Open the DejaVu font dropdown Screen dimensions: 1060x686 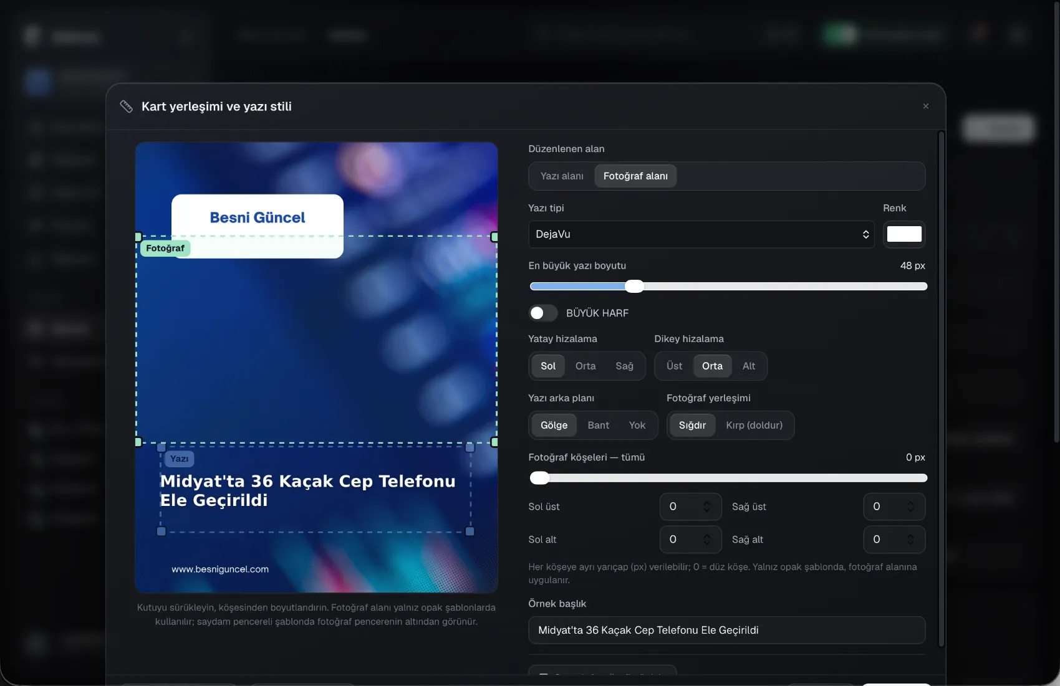[701, 234]
